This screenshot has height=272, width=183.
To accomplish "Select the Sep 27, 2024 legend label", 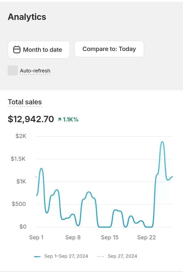I will click(x=122, y=256).
